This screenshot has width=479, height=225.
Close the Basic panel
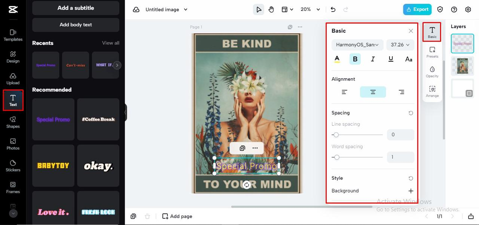[x=411, y=31]
